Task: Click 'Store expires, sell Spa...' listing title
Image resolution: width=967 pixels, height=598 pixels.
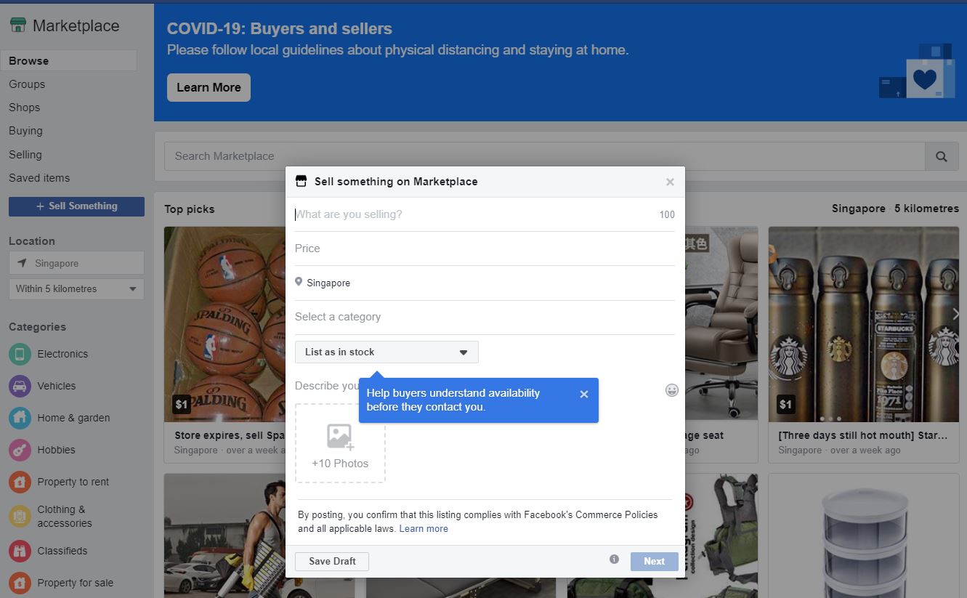Action: pyautogui.click(x=230, y=435)
